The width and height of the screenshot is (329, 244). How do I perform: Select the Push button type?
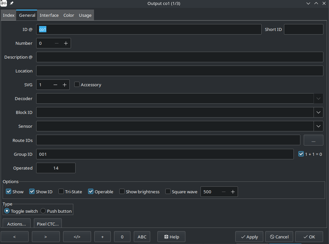pyautogui.click(x=43, y=211)
